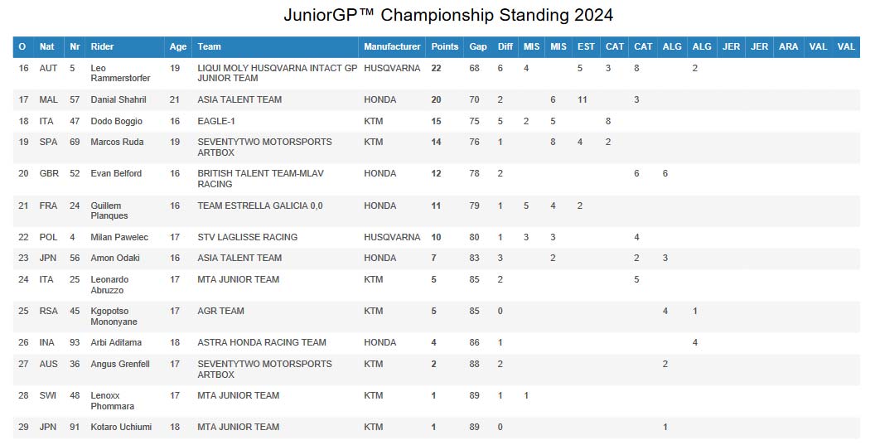Select rider Kotaro Uchiumi
This screenshot has height=445, width=875.
click(119, 427)
